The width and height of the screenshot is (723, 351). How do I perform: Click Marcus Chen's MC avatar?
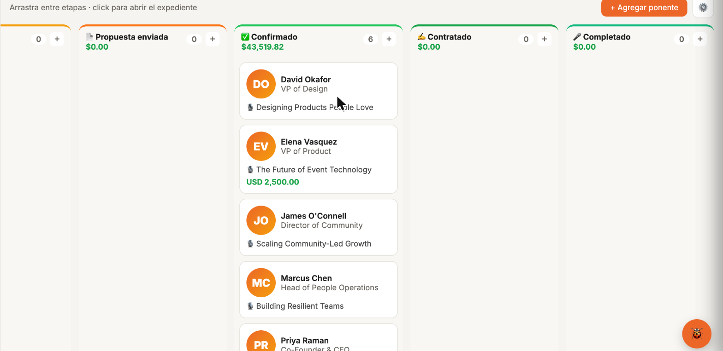point(261,282)
